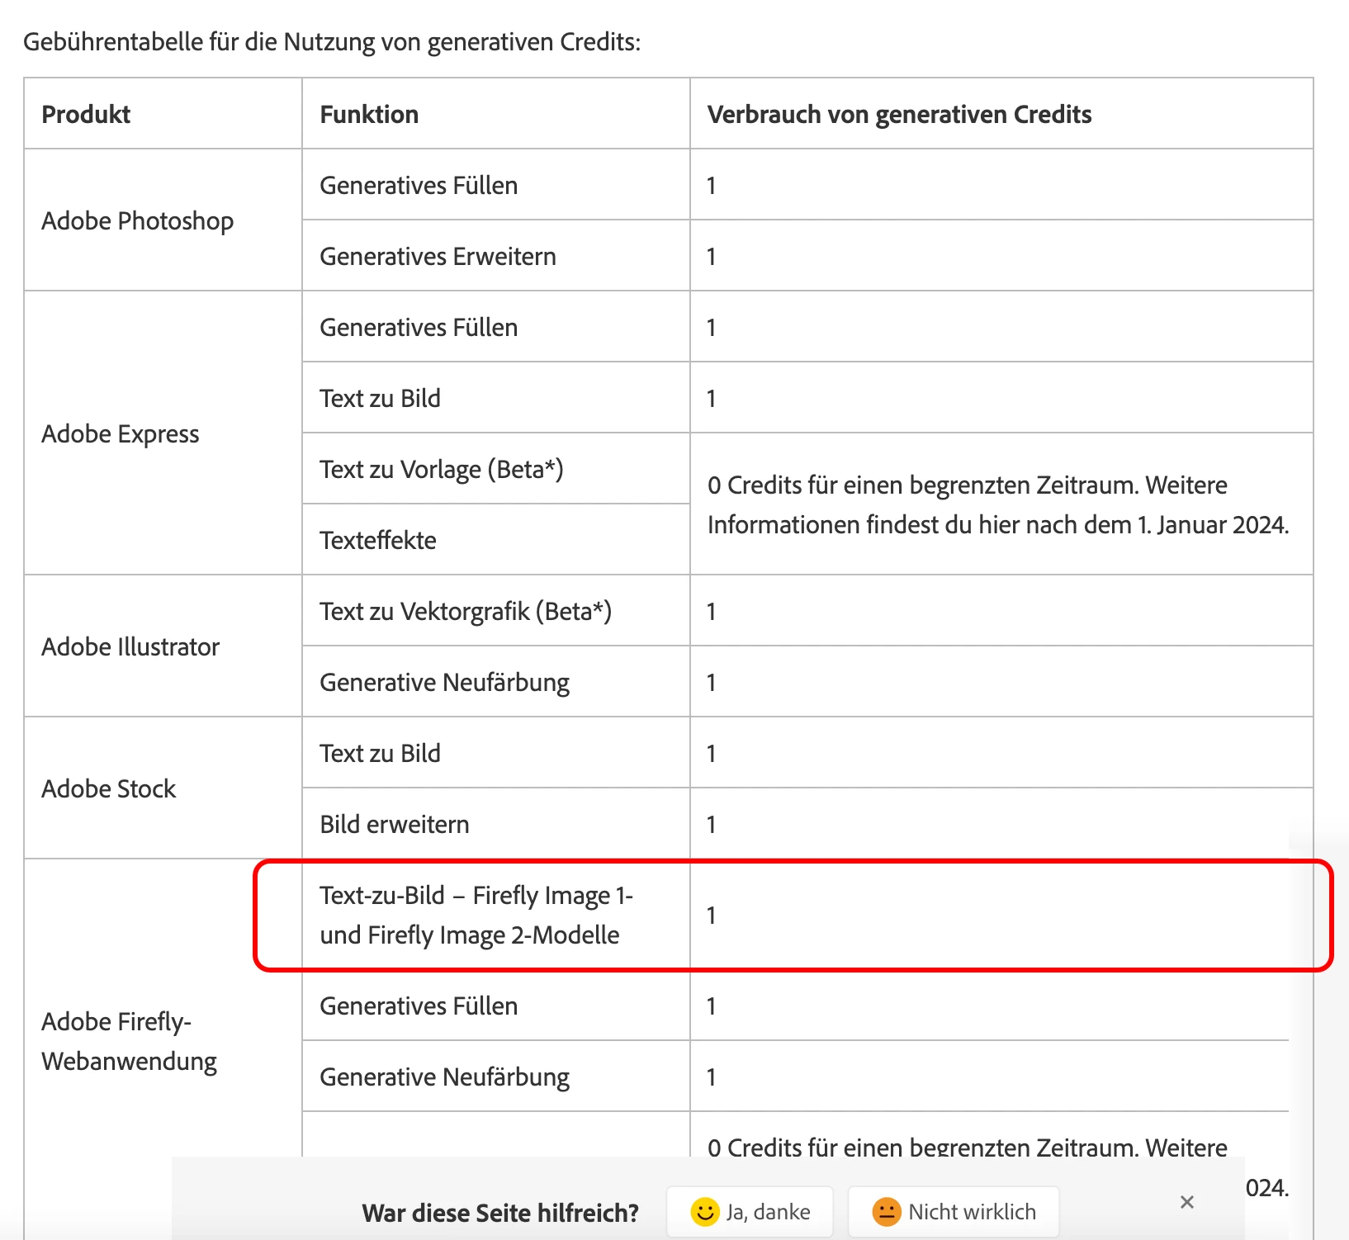Click the orange neutral face icon
Image resolution: width=1349 pixels, height=1240 pixels.
coord(886,1212)
